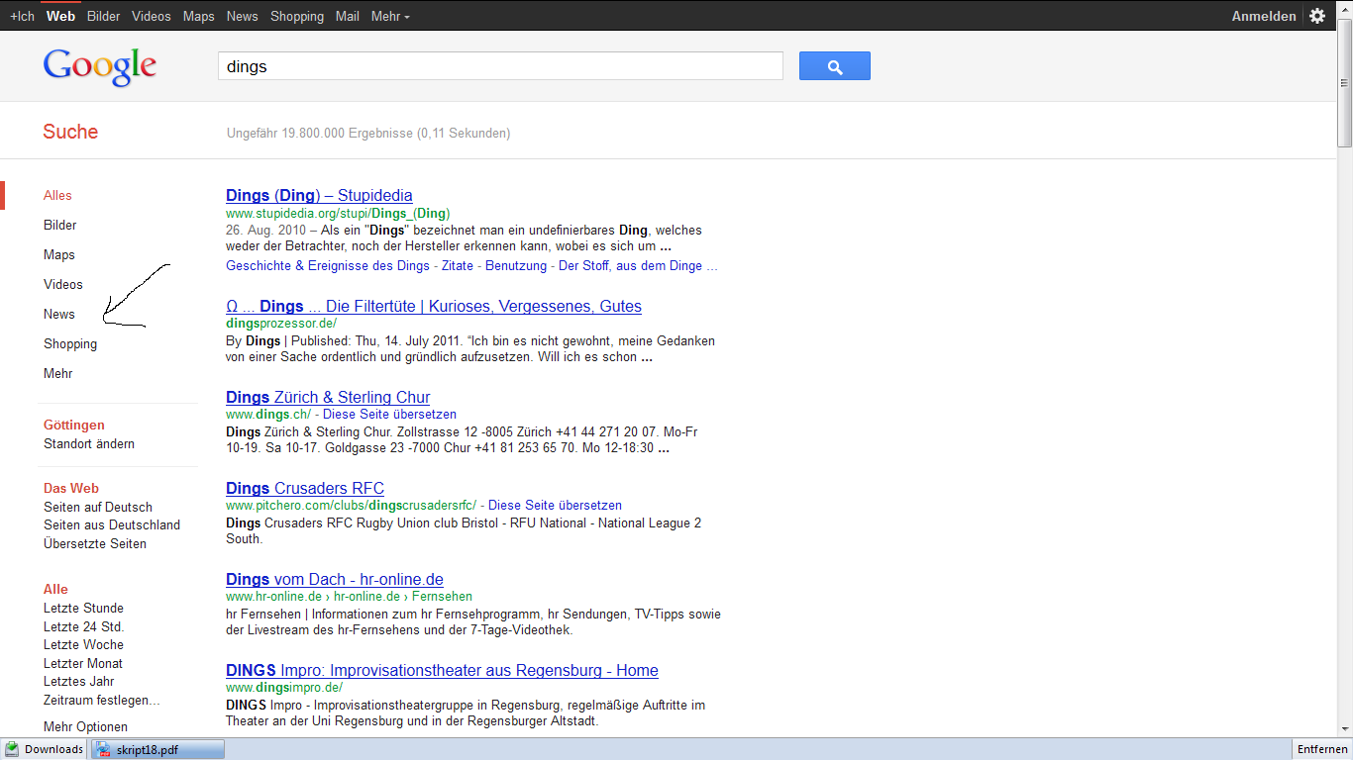
Task: Select Videos in the left sidebar
Action: (63, 284)
